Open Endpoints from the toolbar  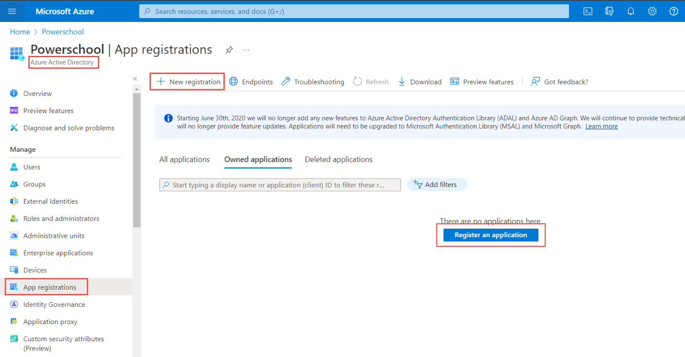pyautogui.click(x=251, y=82)
